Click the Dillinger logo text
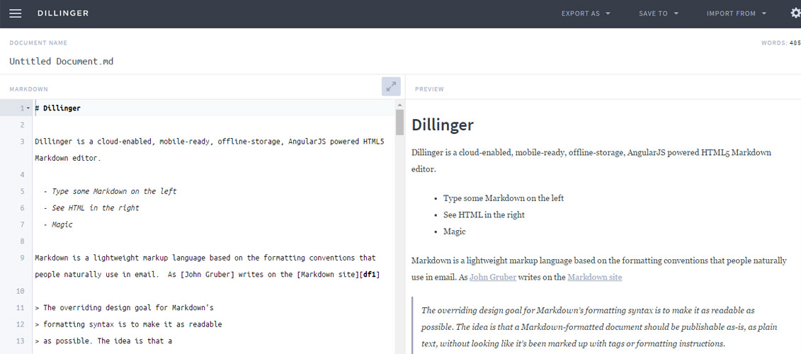The width and height of the screenshot is (801, 354). pyautogui.click(x=63, y=13)
